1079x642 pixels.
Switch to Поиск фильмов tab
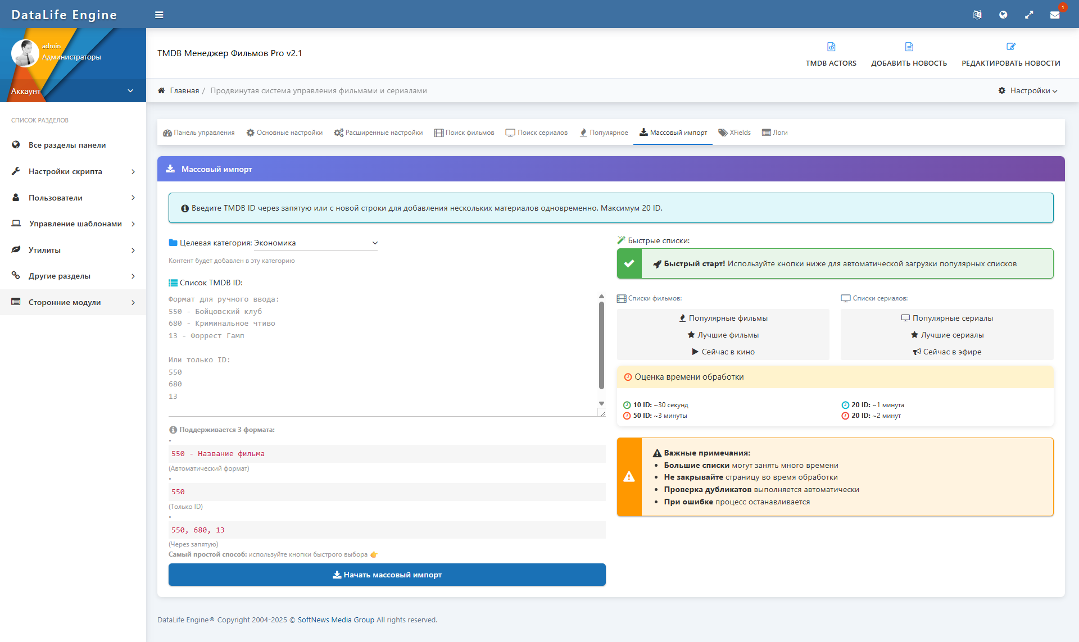point(464,133)
